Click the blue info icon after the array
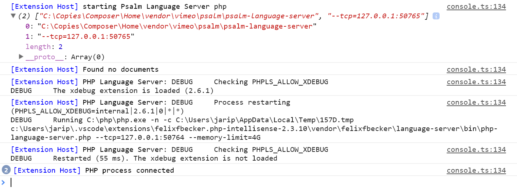 pos(436,16)
